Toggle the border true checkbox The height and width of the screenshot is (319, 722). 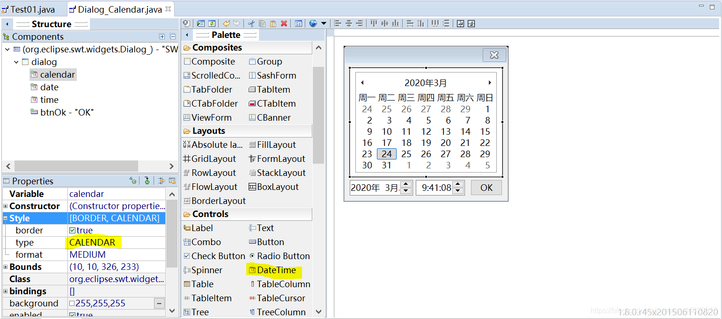tap(72, 231)
